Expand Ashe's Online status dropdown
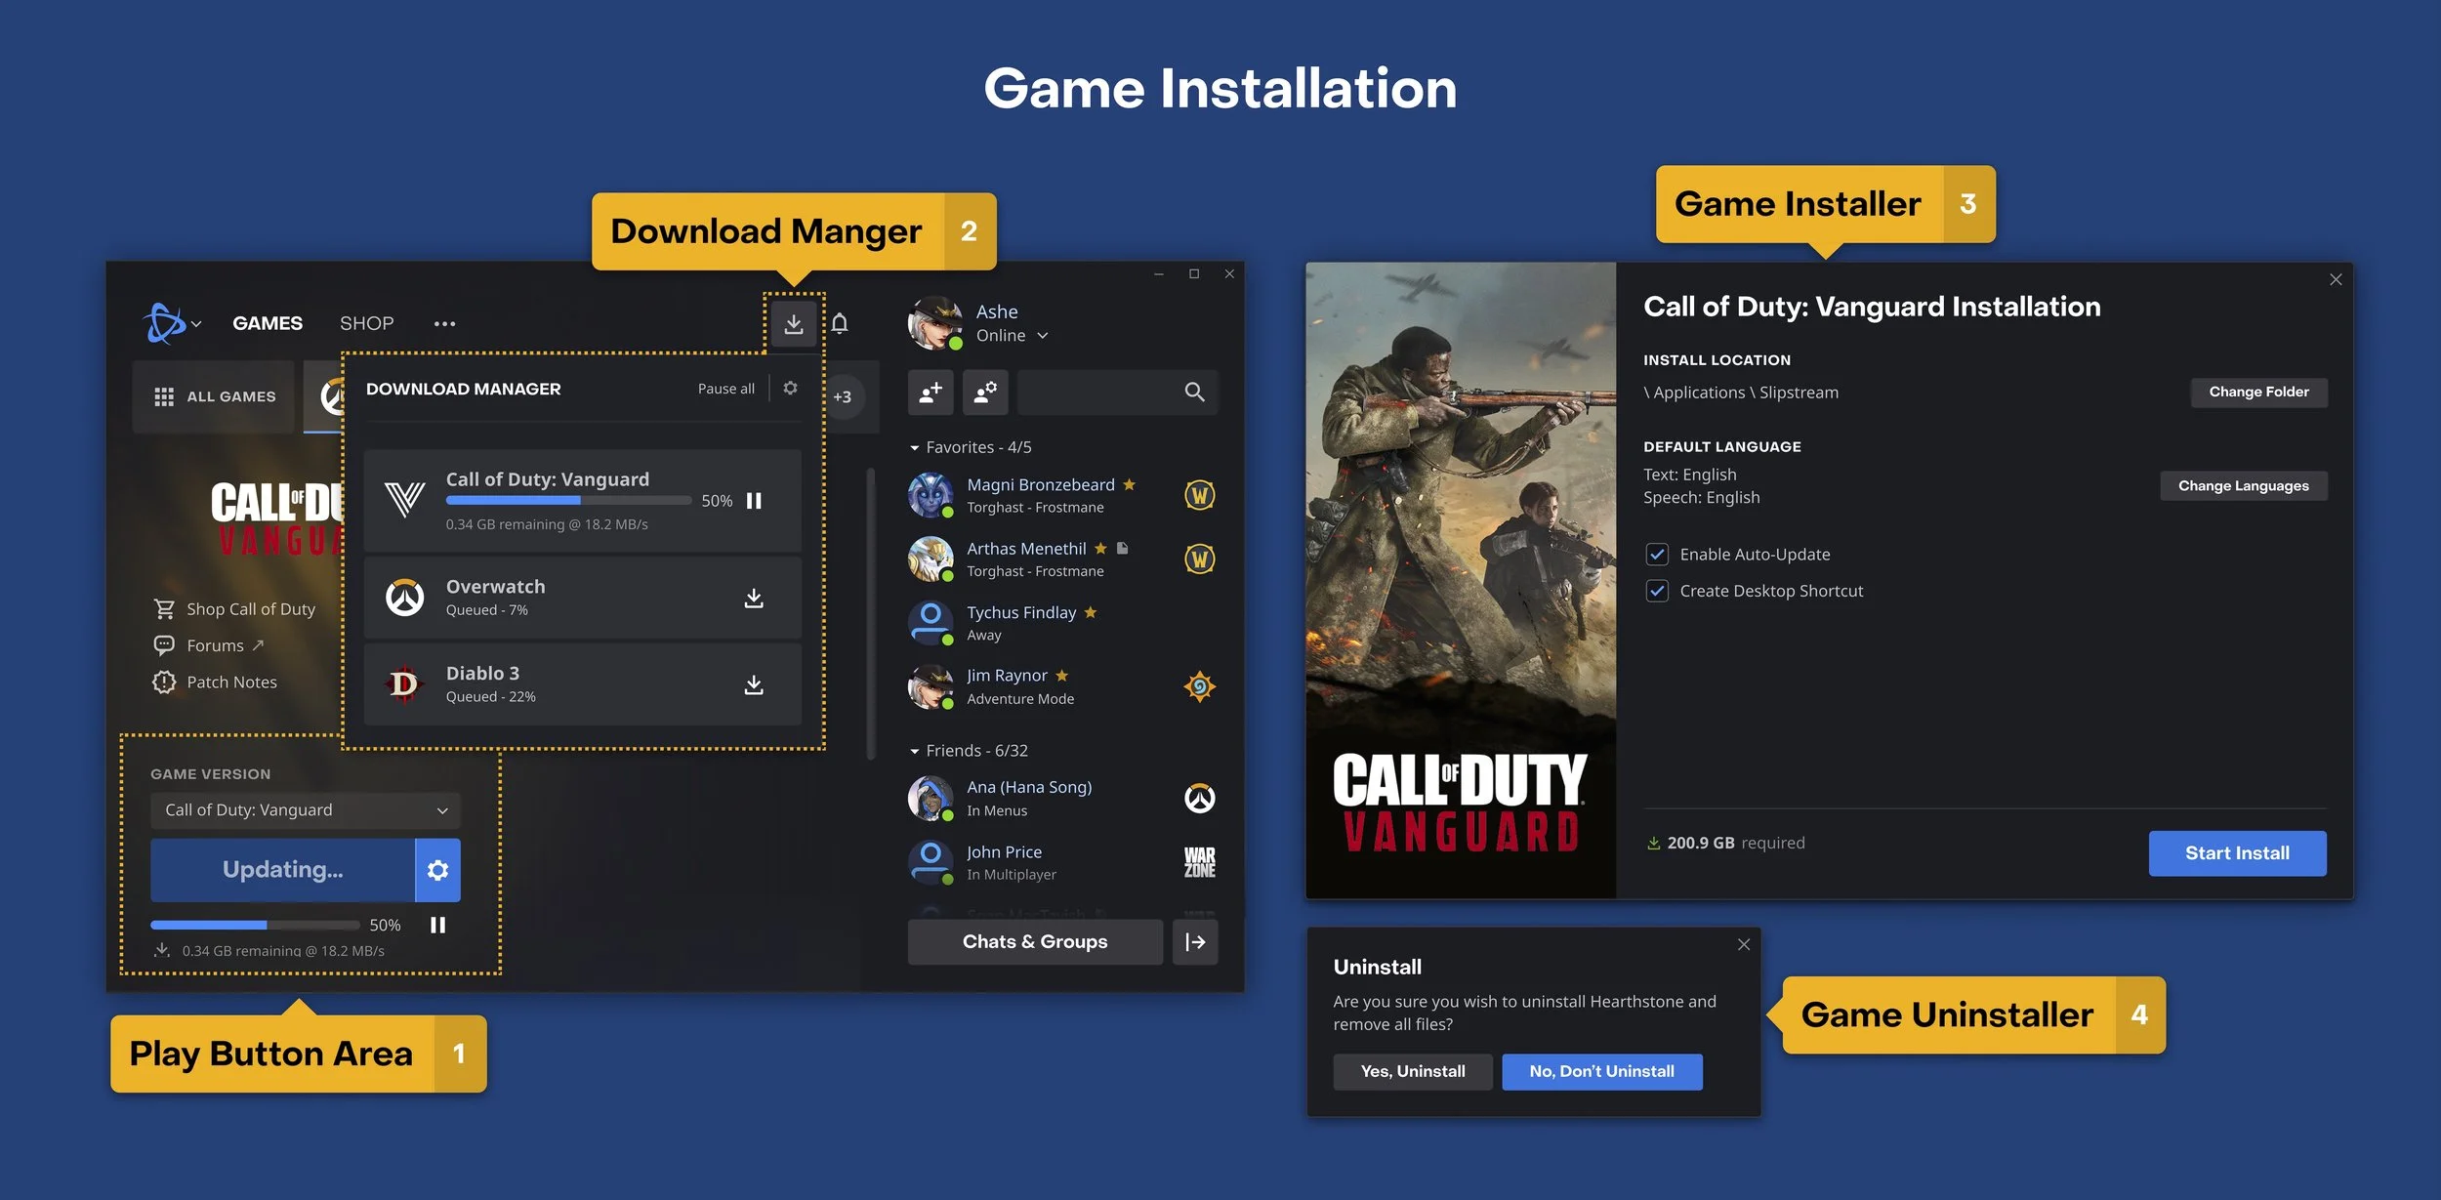Image resolution: width=2441 pixels, height=1200 pixels. (1043, 336)
